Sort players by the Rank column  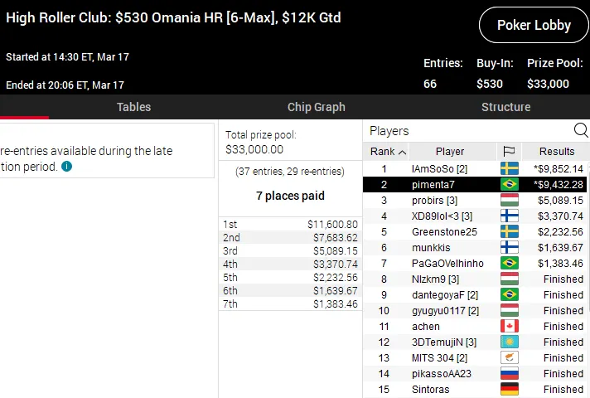pyautogui.click(x=386, y=152)
